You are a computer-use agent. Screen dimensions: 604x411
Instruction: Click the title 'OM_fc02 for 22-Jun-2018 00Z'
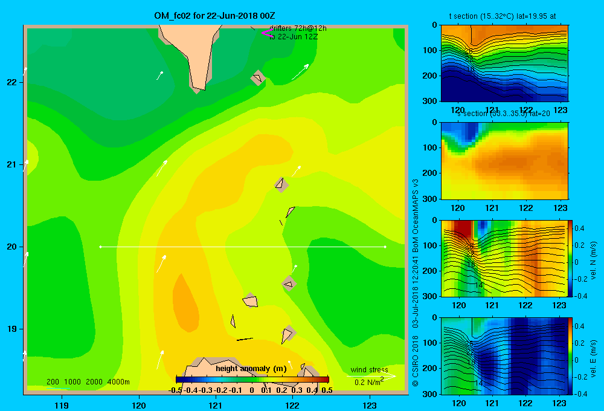coord(214,16)
